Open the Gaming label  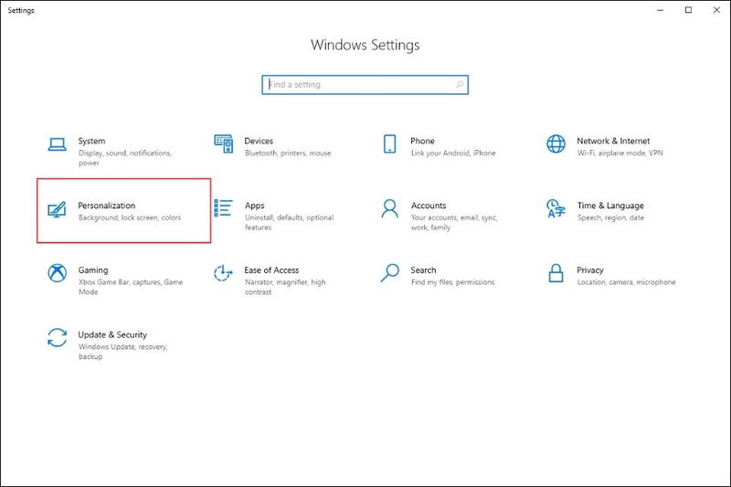pos(93,270)
